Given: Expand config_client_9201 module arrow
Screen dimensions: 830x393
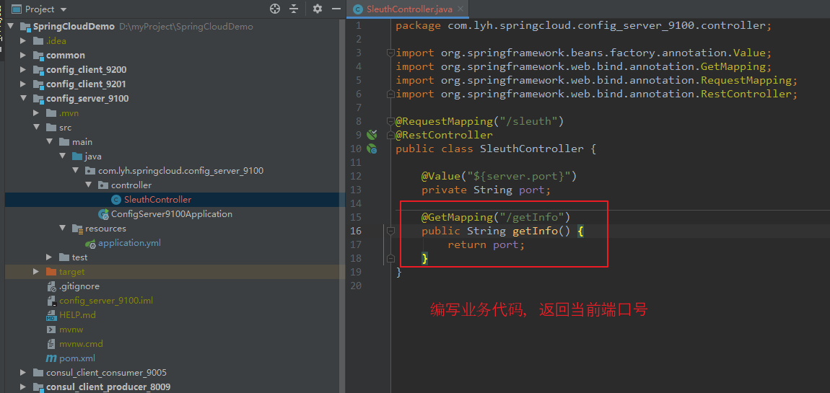Looking at the screenshot, I should tap(23, 84).
